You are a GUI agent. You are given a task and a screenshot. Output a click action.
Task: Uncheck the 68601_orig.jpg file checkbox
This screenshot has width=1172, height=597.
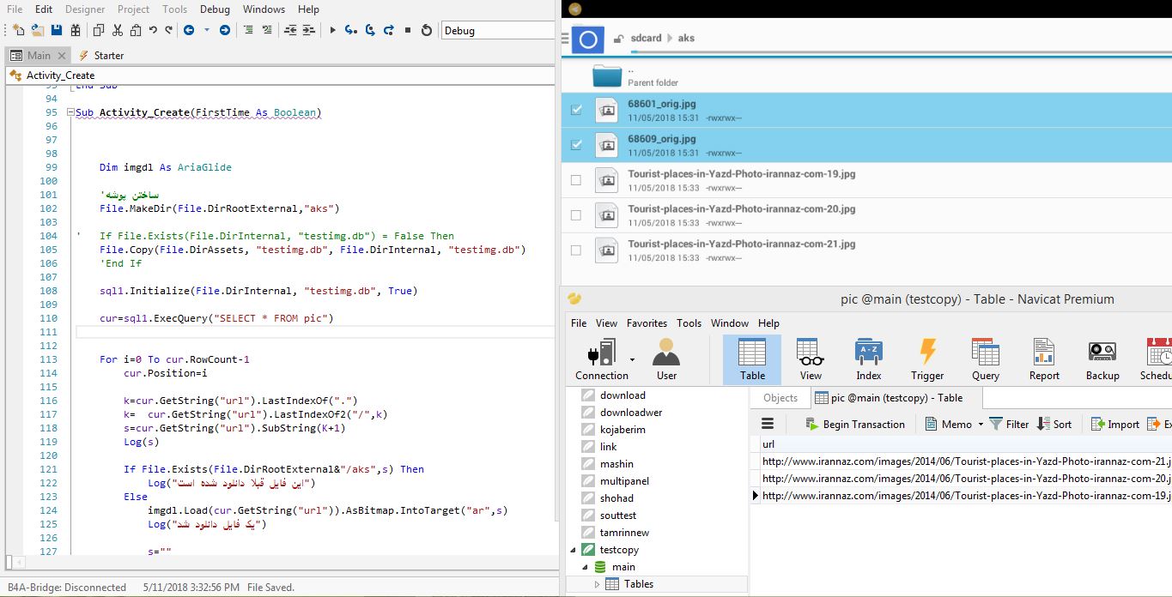click(576, 110)
